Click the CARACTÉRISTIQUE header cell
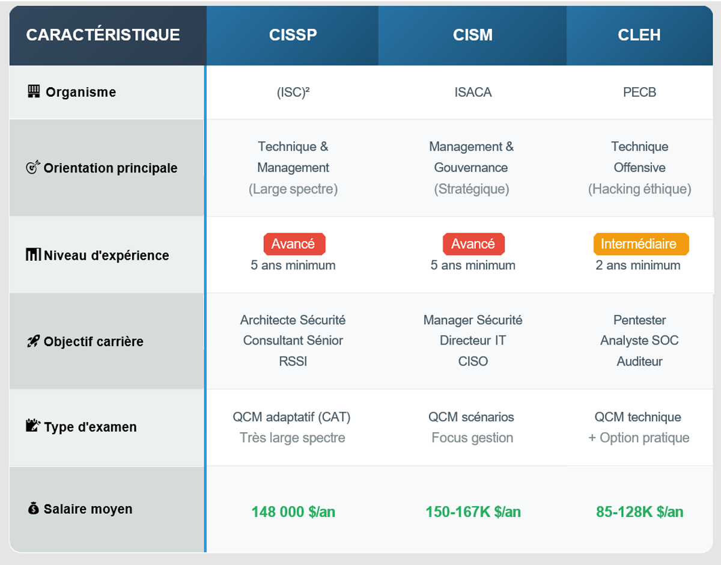721x565 pixels. tap(103, 35)
